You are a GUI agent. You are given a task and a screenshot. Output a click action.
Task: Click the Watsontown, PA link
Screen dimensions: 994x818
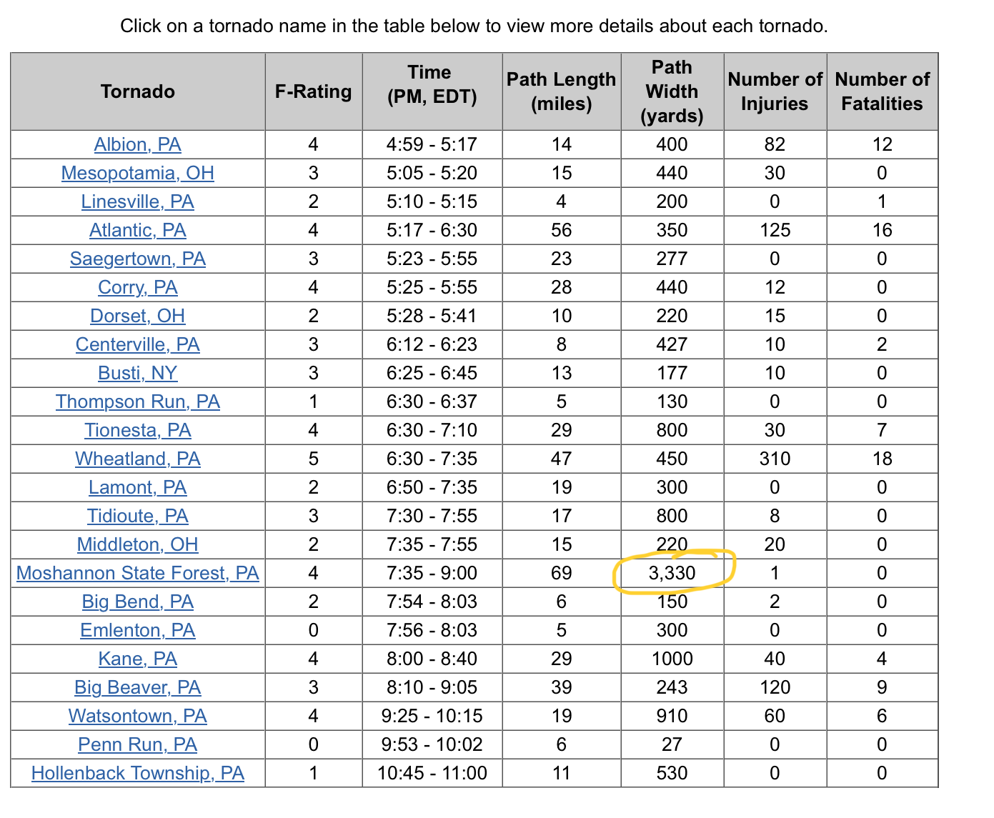coord(137,716)
